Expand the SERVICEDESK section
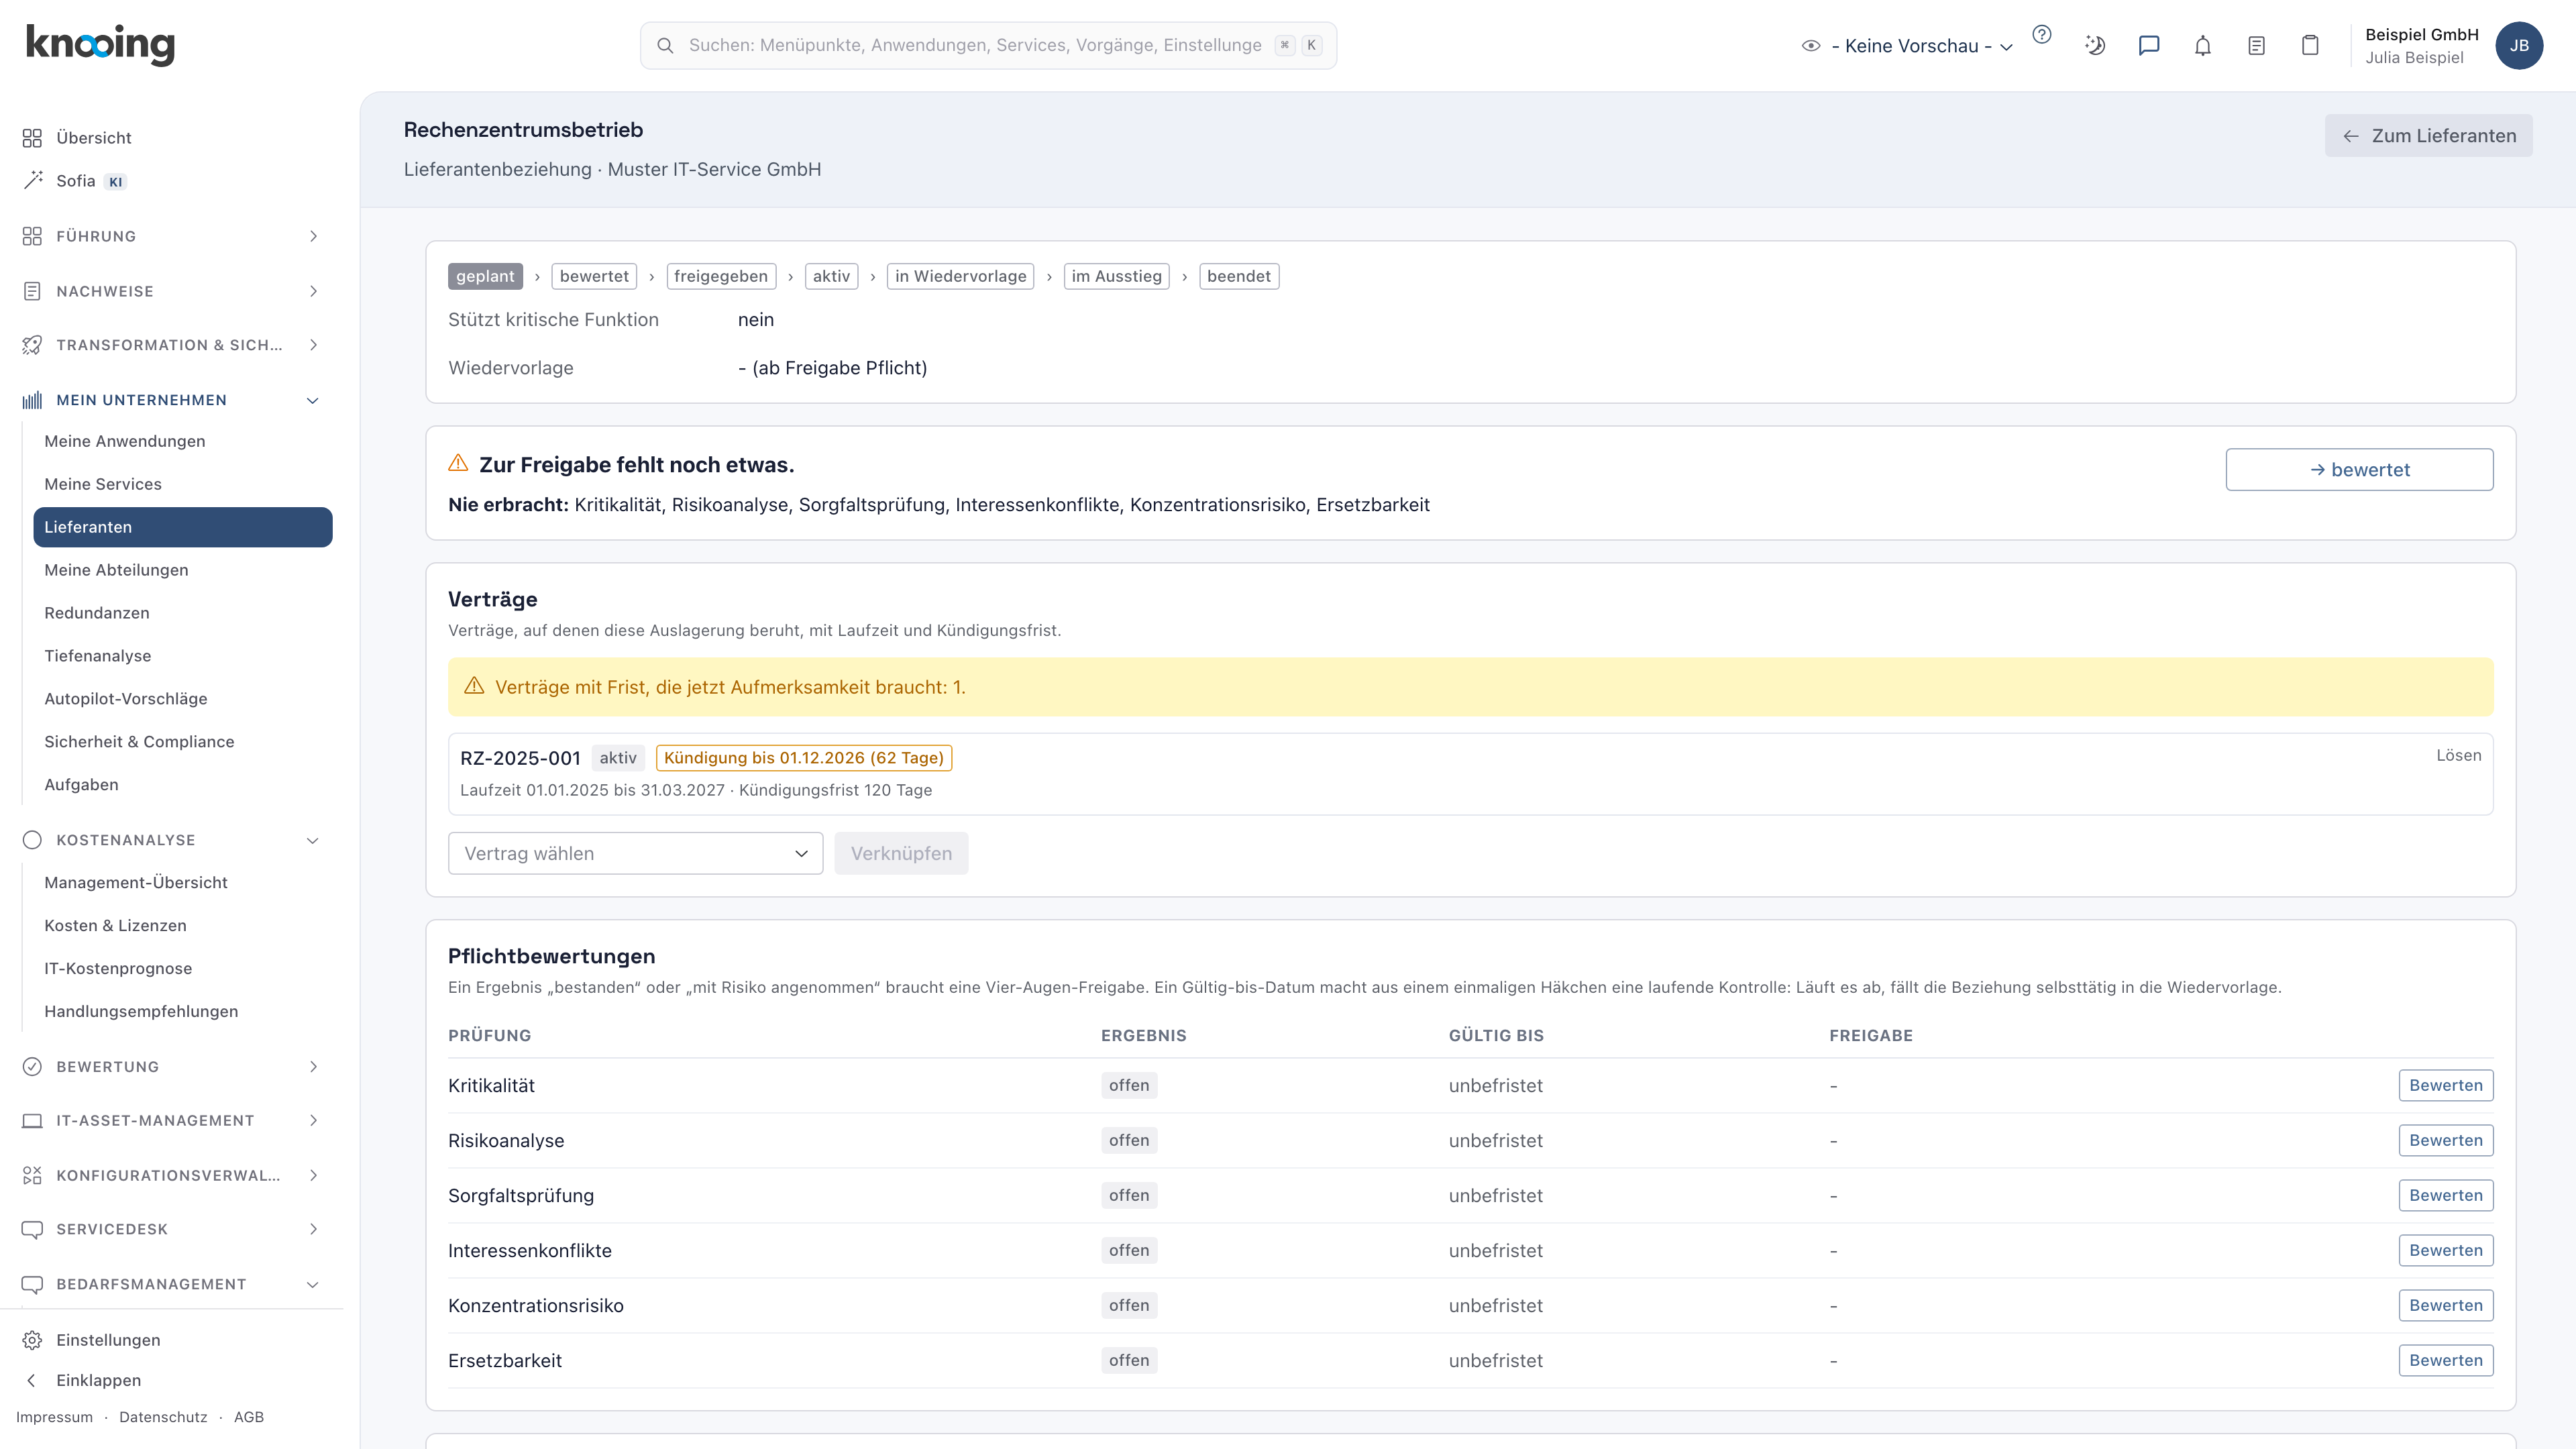Image resolution: width=2576 pixels, height=1449 pixels. tap(170, 1229)
